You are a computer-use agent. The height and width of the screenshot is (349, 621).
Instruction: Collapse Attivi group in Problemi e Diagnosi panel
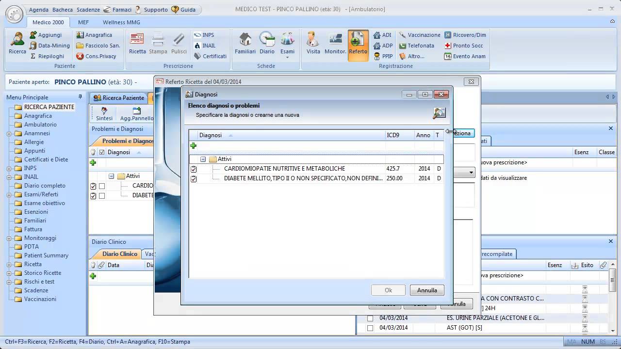point(111,176)
